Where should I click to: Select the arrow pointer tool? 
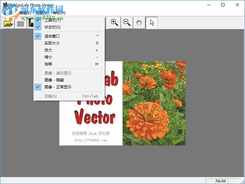152,23
